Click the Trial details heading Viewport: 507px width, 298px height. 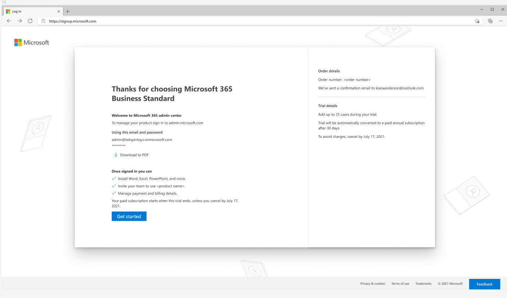click(x=328, y=106)
